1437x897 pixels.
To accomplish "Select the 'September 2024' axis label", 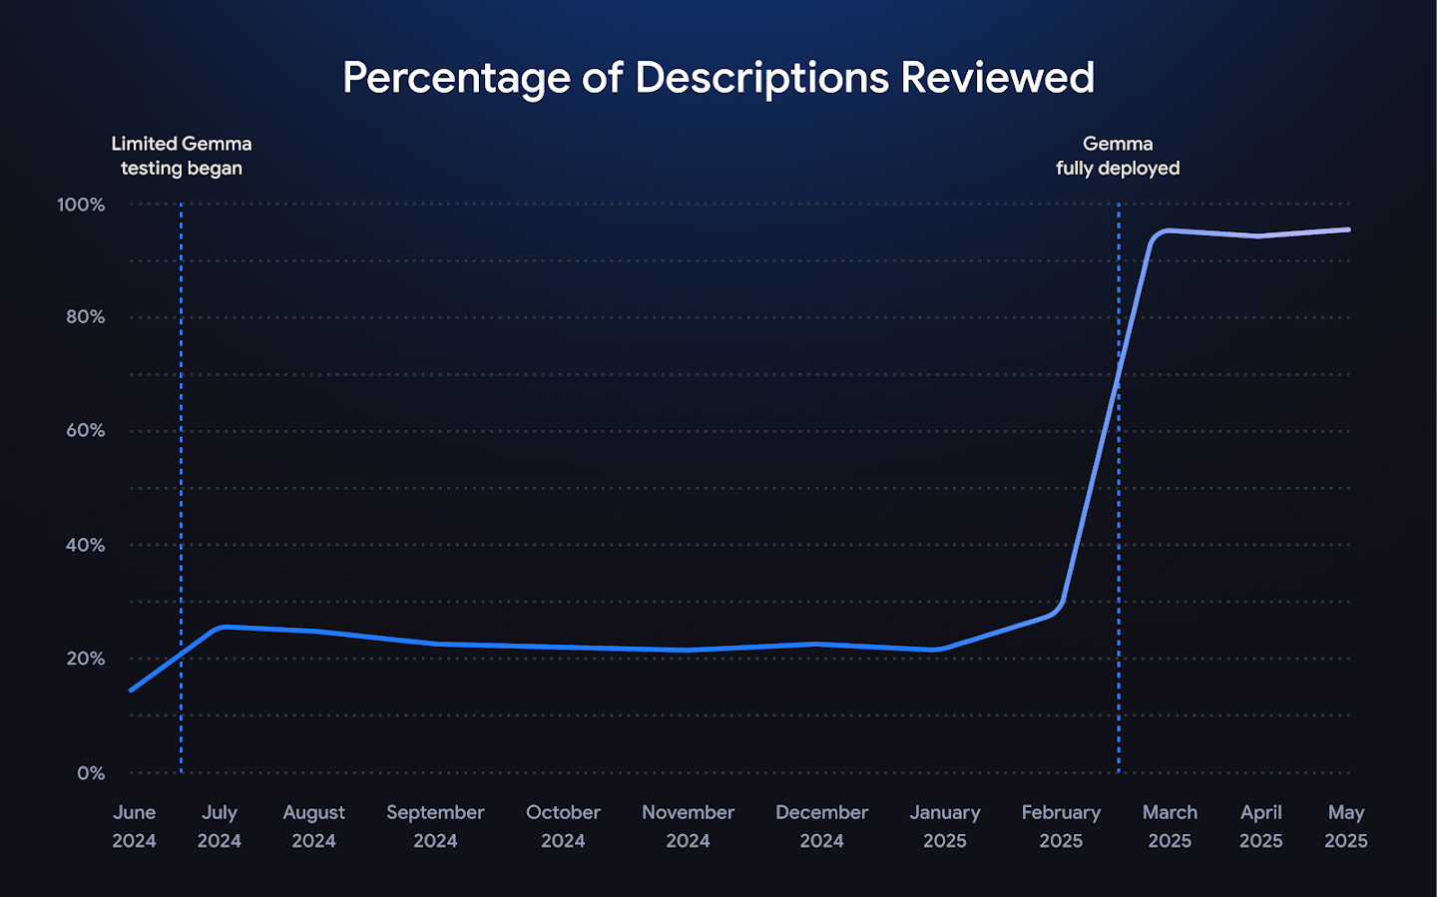I will coord(435,826).
